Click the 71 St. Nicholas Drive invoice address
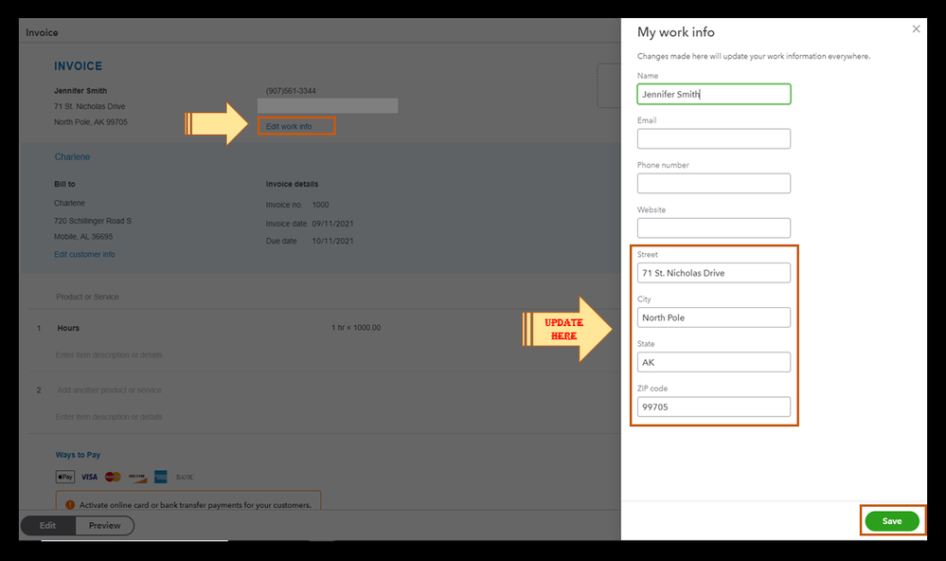 90,106
